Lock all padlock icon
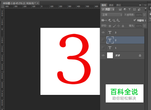The width and height of the screenshot is (151, 110). [x=123, y=26]
